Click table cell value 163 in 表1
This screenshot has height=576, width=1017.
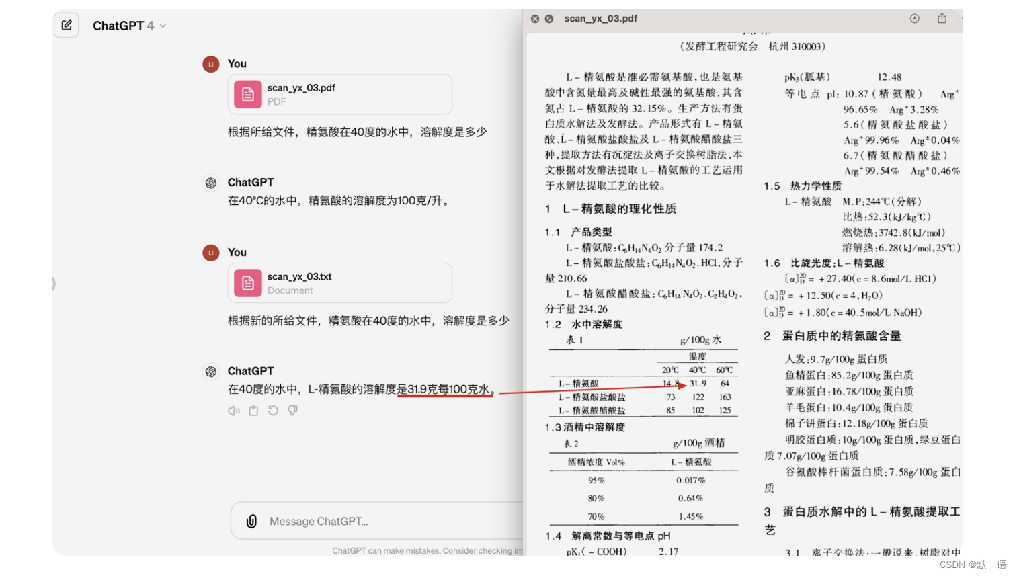(725, 397)
